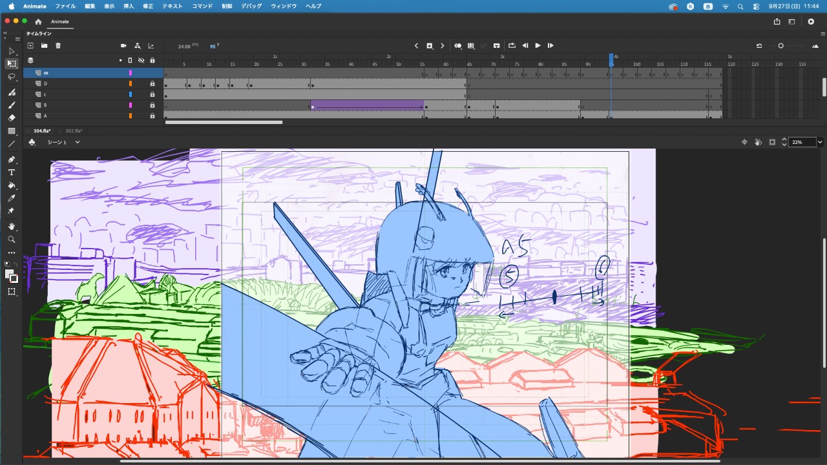Screen dimensions: 827x465
Task: Add camera layer in timeline
Action: [x=123, y=46]
